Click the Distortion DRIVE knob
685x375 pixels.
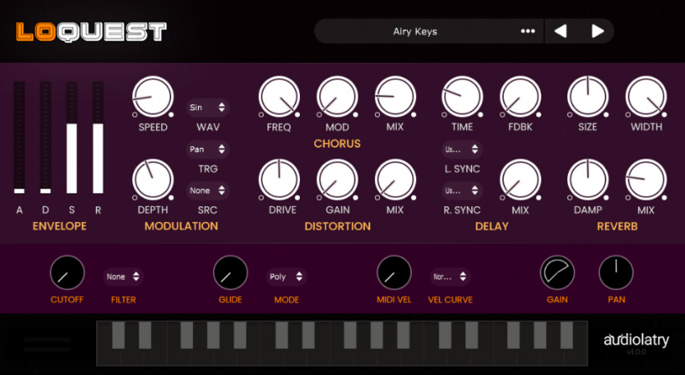coord(279,179)
